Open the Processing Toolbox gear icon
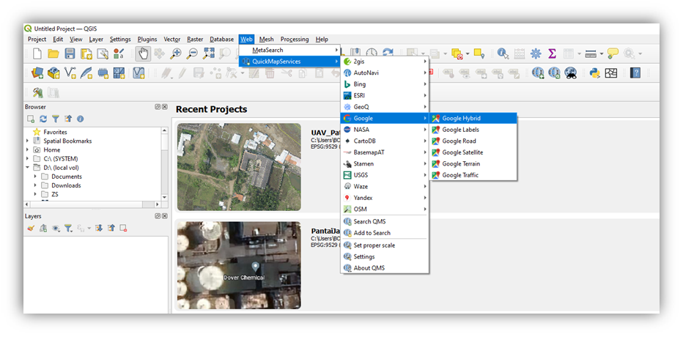Screen dimensions: 683x337 click(536, 53)
